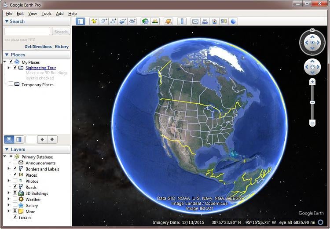330x229 pixels.
Task: Uncheck the My Places checkbox
Action: 11,62
